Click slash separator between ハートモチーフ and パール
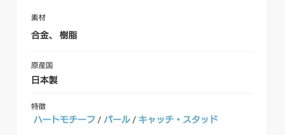285x135 pixels. (x=99, y=120)
